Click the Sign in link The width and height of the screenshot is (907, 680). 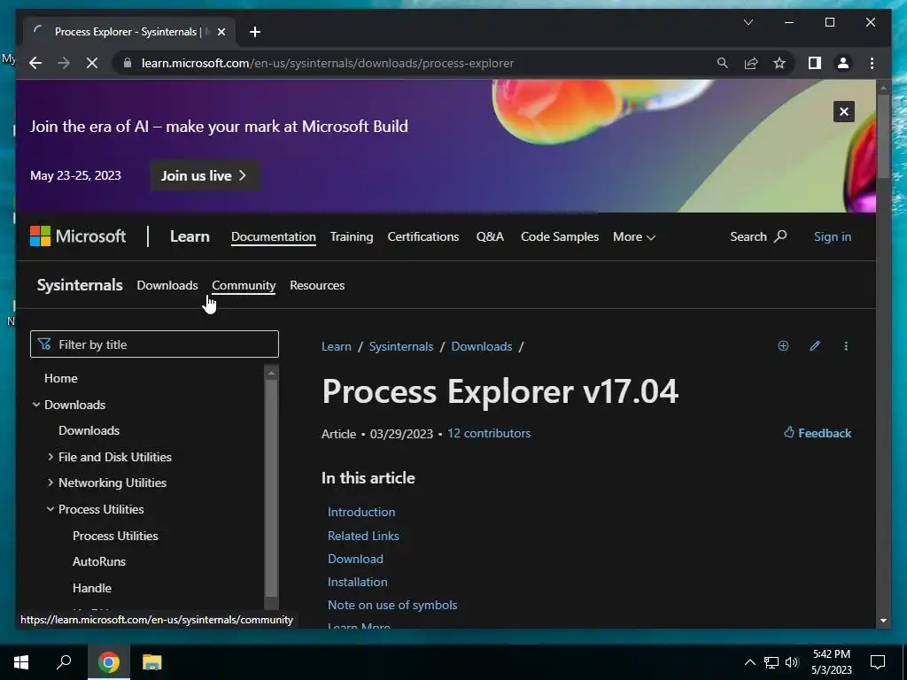pos(833,236)
